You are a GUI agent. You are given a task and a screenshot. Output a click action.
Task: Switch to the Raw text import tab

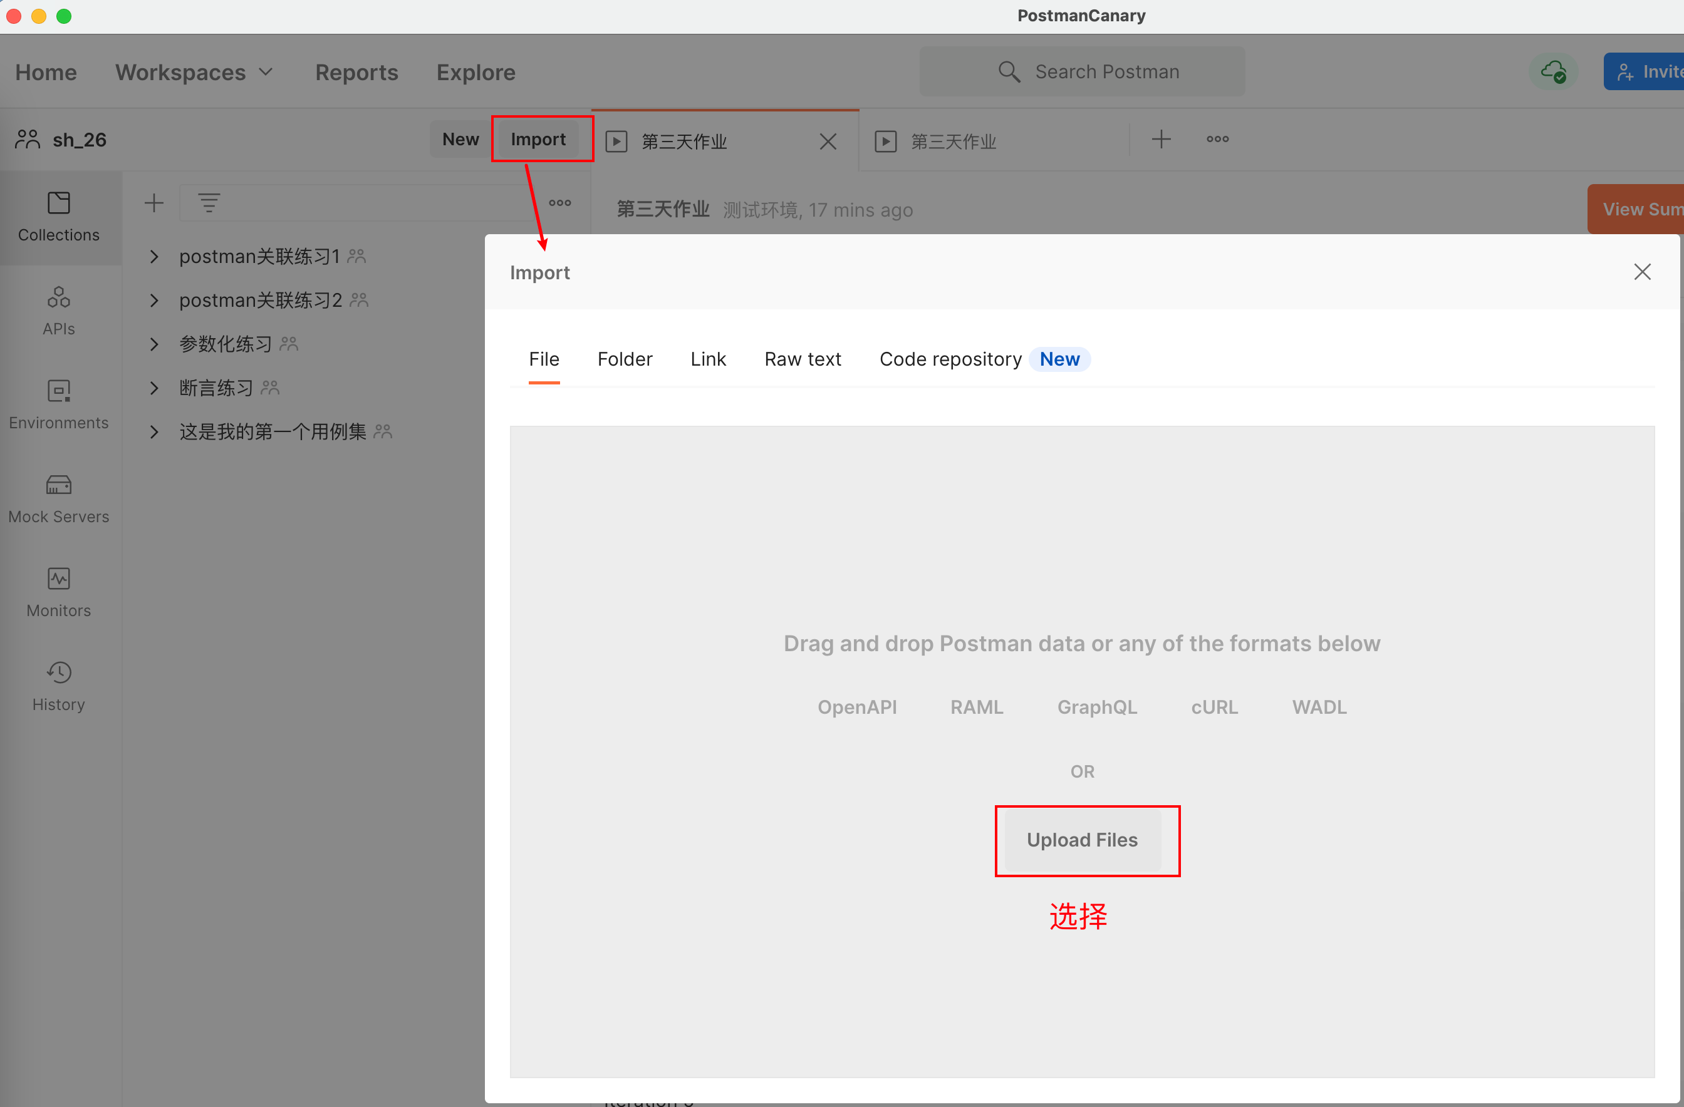(x=803, y=359)
